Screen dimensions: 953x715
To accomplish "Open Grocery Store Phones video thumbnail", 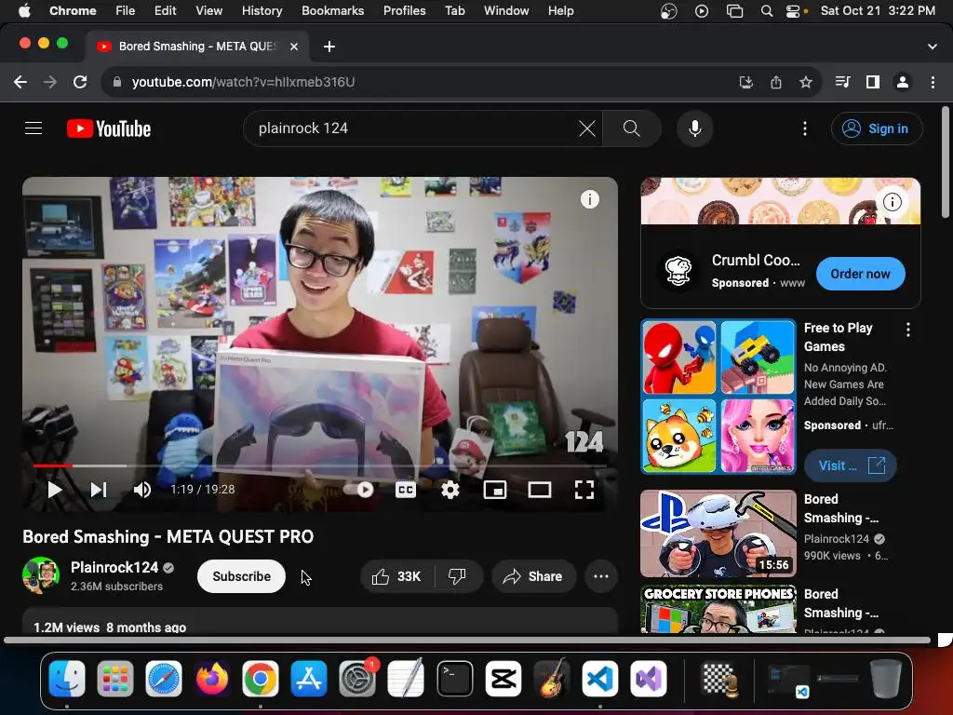I will [x=718, y=609].
